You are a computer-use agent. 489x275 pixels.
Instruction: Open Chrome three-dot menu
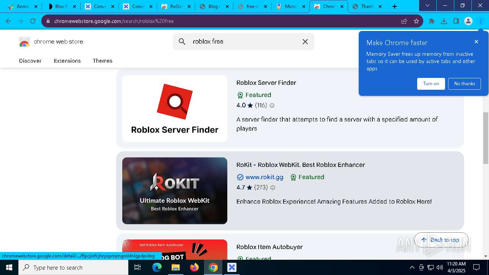tap(481, 21)
